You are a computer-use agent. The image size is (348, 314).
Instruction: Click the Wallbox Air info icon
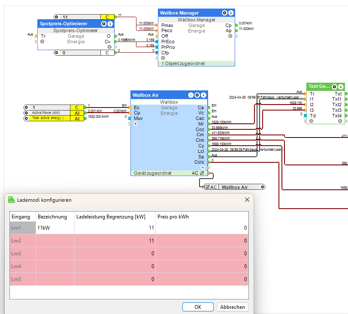(203, 95)
